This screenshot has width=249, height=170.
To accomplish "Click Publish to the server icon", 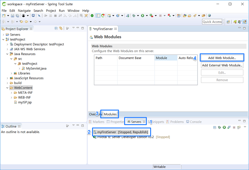I will point(239,127).
